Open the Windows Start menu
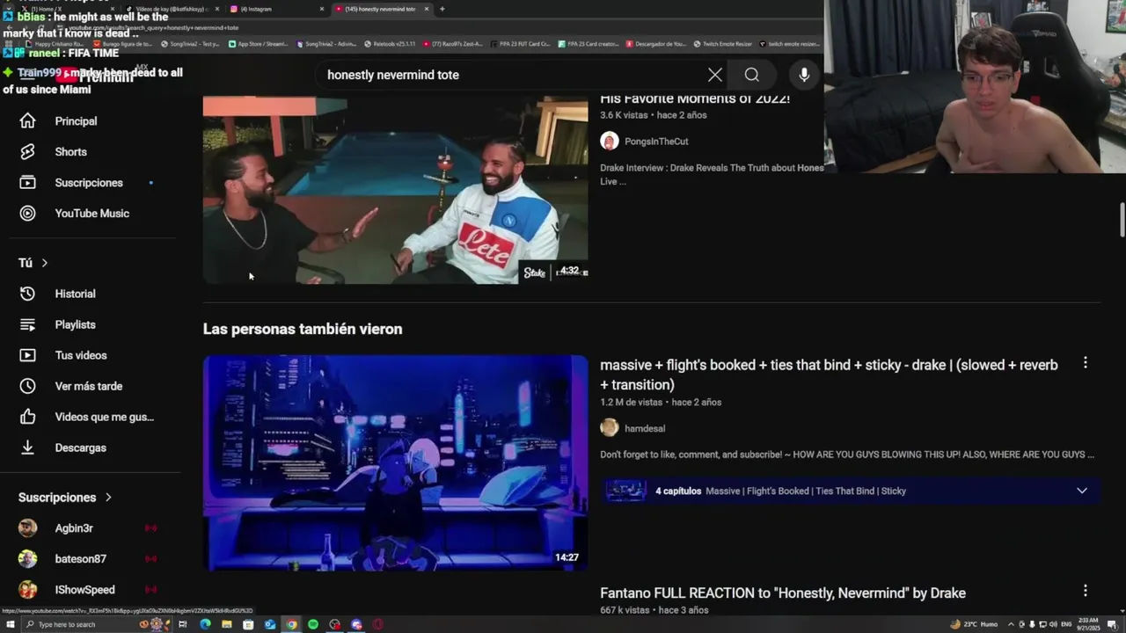This screenshot has height=633, width=1126. click(11, 624)
